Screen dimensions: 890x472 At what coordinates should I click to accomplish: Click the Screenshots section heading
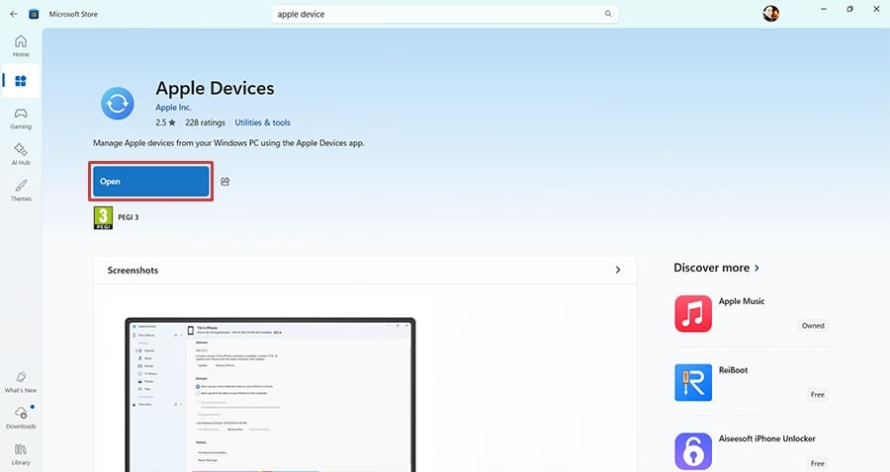pos(133,271)
